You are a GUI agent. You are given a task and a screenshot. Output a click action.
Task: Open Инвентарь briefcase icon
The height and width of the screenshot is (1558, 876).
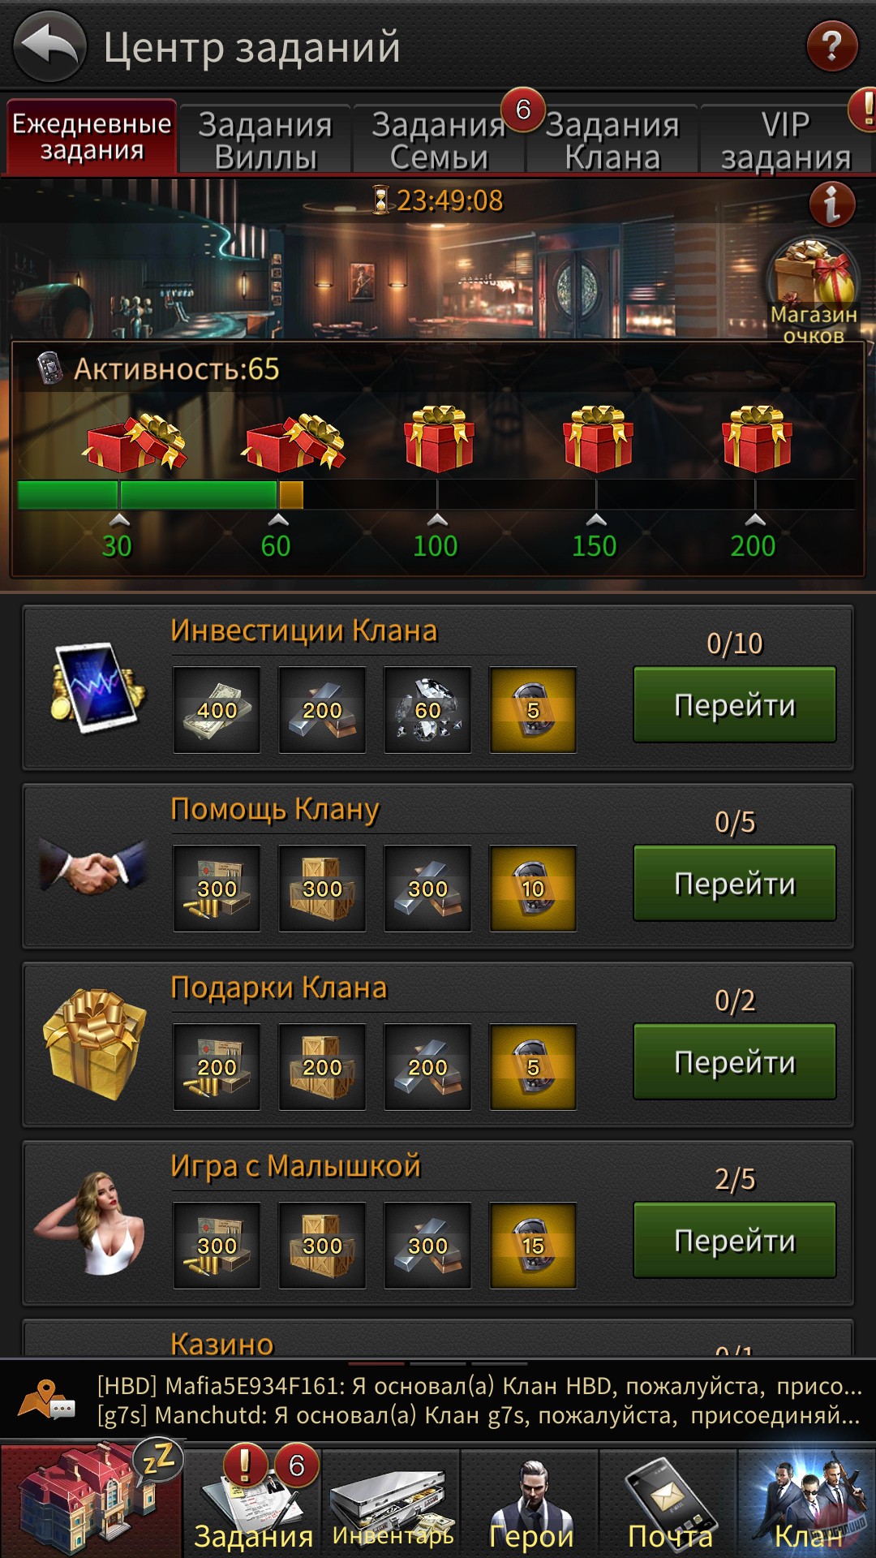pyautogui.click(x=393, y=1504)
